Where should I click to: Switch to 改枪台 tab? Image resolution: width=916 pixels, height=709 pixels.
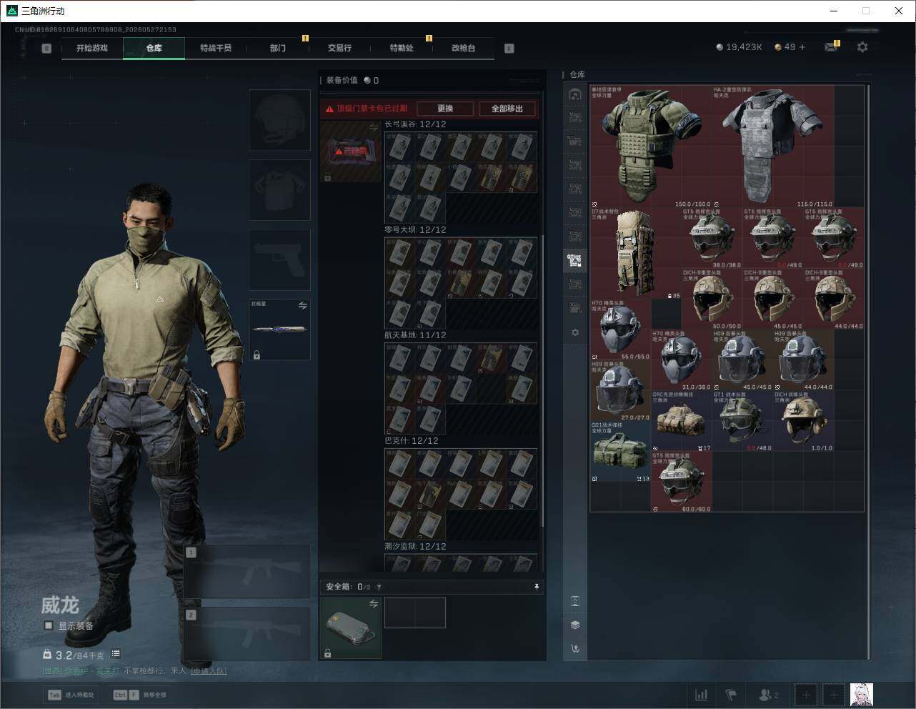[x=463, y=48]
